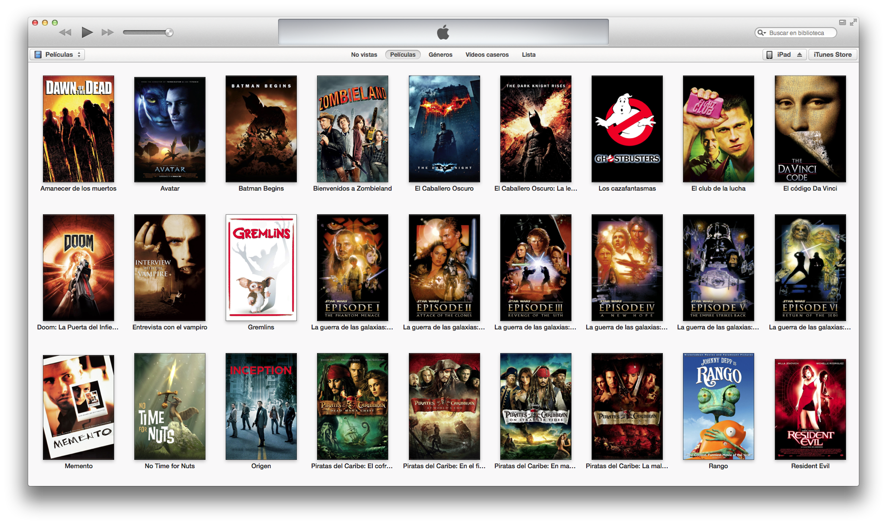Click the title 'Entrevista con el vampiro'
887x525 pixels.
pos(170,327)
